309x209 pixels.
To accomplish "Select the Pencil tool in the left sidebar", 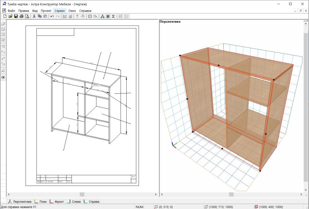I will (x=3, y=24).
